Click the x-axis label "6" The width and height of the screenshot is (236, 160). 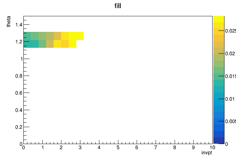pos(137,147)
